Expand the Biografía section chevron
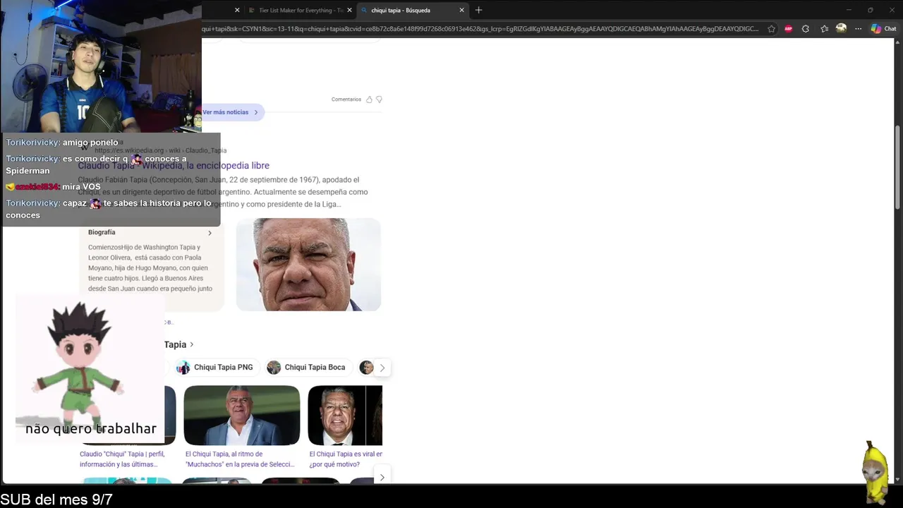903x508 pixels. click(x=210, y=233)
